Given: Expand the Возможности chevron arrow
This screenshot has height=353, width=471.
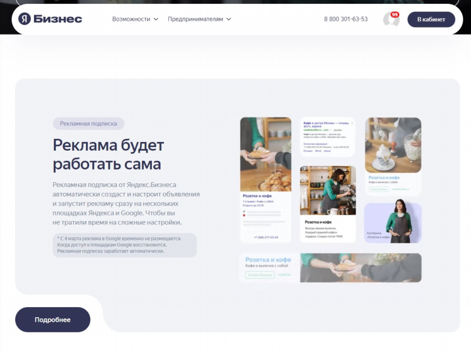Looking at the screenshot, I should tap(156, 19).
